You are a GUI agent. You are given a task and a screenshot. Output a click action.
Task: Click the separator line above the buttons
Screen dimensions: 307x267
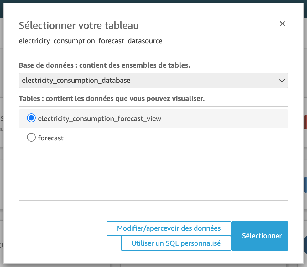(x=153, y=211)
